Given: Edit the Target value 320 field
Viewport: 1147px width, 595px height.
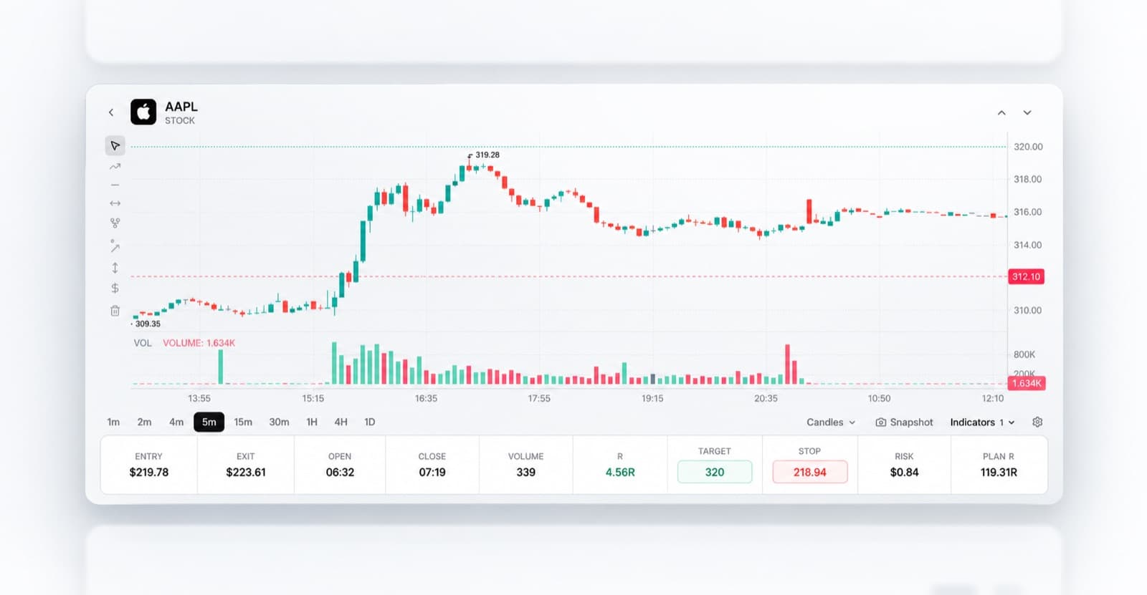Looking at the screenshot, I should click(x=715, y=472).
